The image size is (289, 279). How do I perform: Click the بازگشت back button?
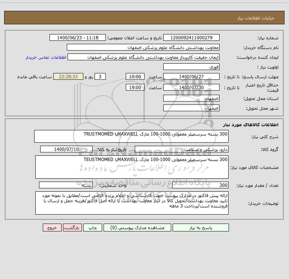pyautogui.click(x=72, y=227)
